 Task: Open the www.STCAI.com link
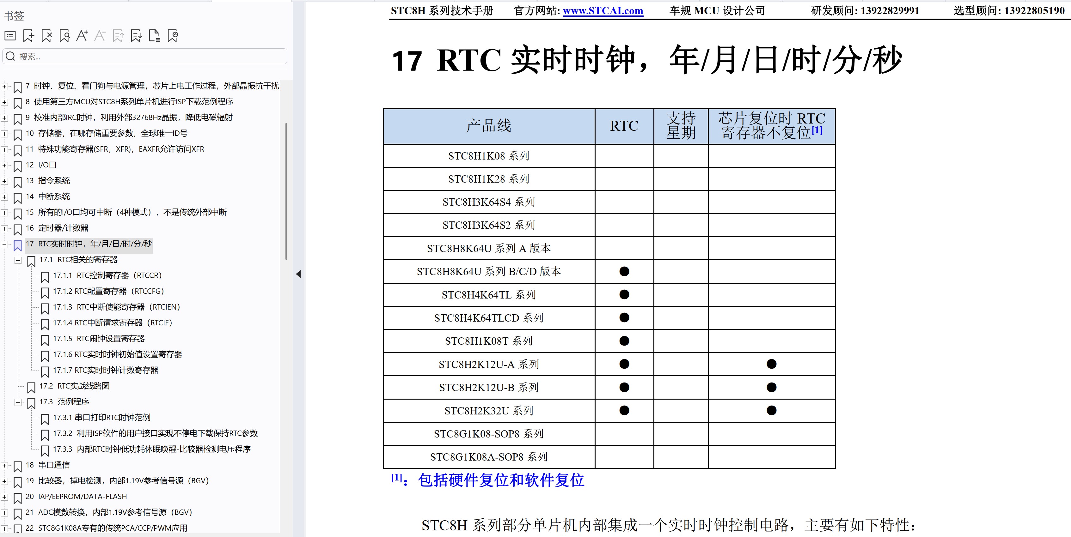[603, 11]
